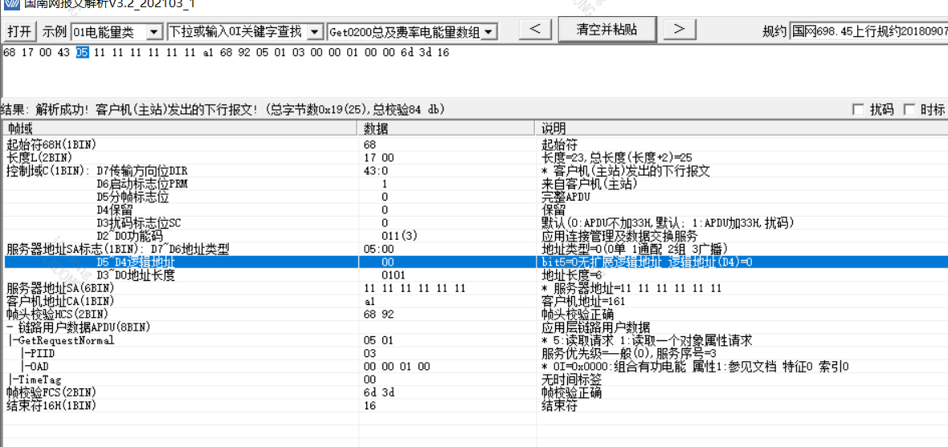Select the D5分帧标志位 row

(x=474, y=197)
